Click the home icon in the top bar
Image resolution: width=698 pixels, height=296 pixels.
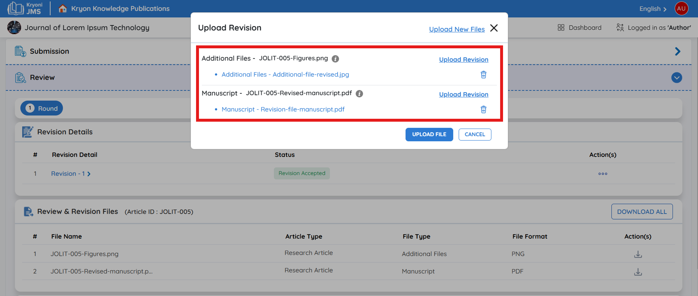pyautogui.click(x=63, y=8)
